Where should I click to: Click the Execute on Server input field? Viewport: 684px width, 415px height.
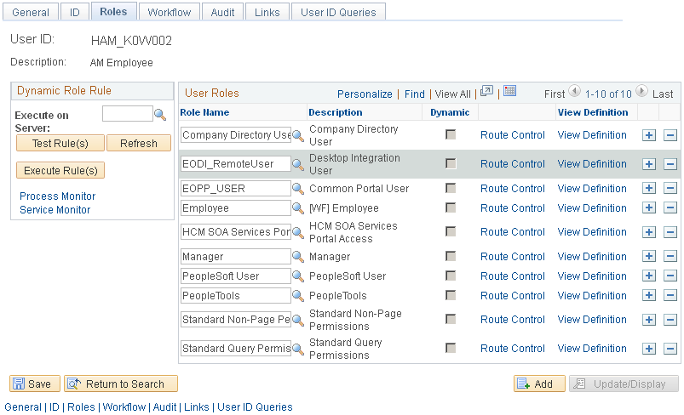(x=128, y=114)
